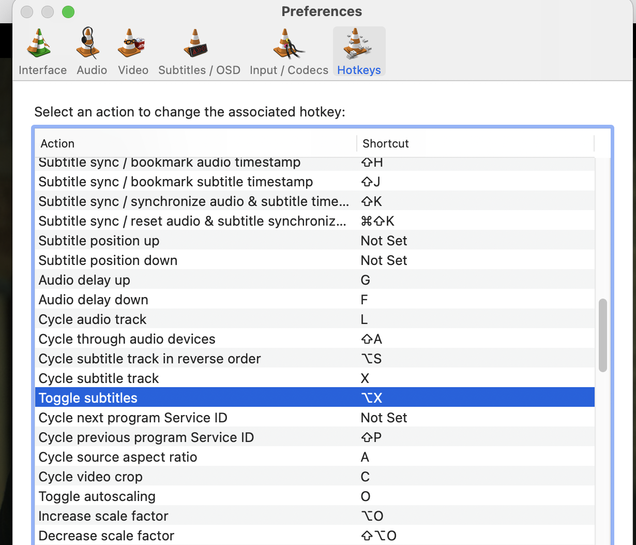636x545 pixels.
Task: Select Toggle autoscaling in hotkey list
Action: (x=97, y=496)
